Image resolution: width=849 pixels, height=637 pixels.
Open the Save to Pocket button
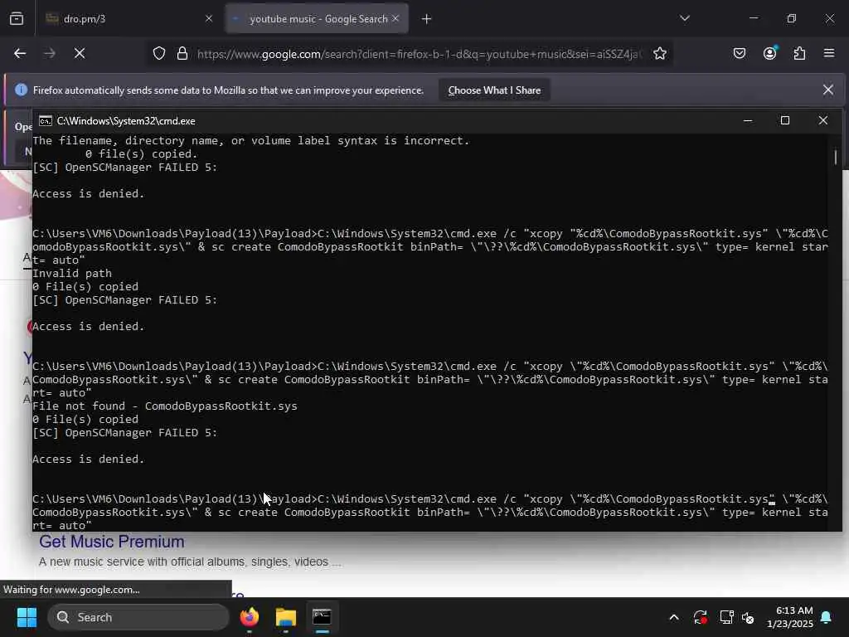740,53
